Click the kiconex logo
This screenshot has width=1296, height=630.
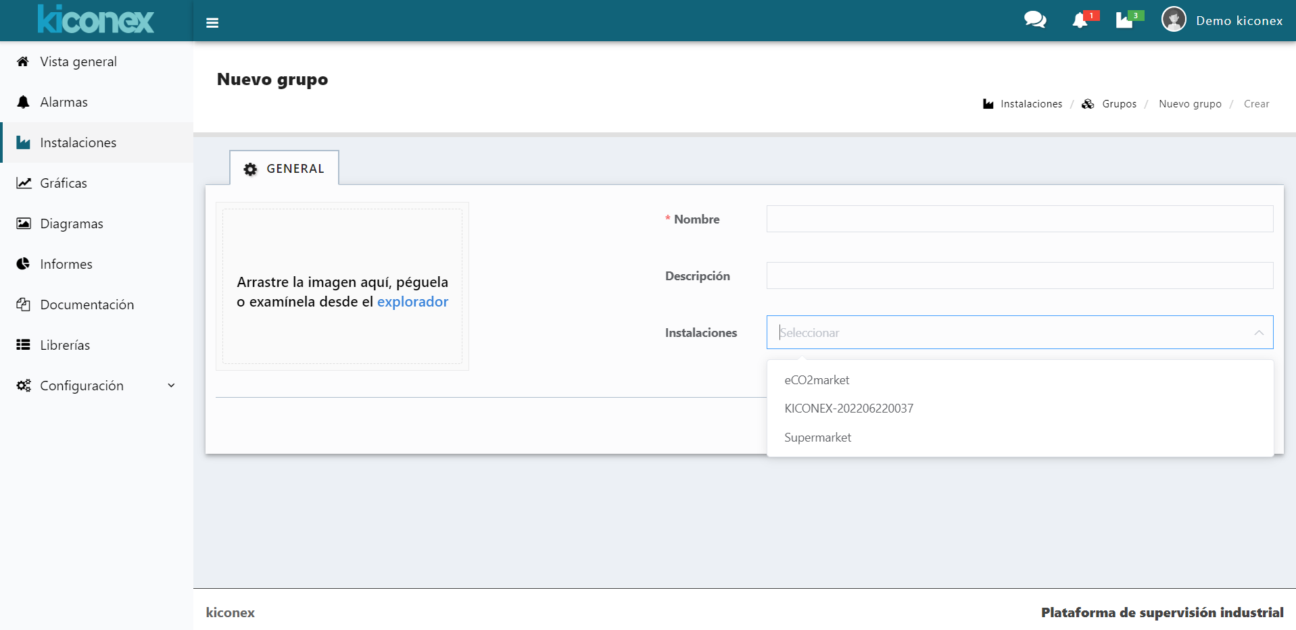point(96,20)
